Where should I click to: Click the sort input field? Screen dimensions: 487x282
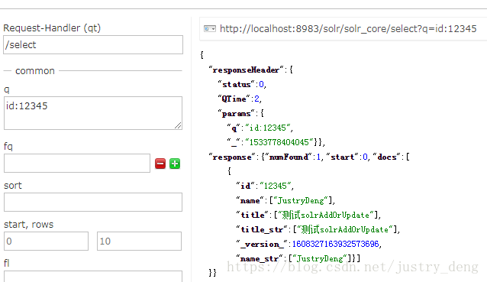(x=93, y=202)
